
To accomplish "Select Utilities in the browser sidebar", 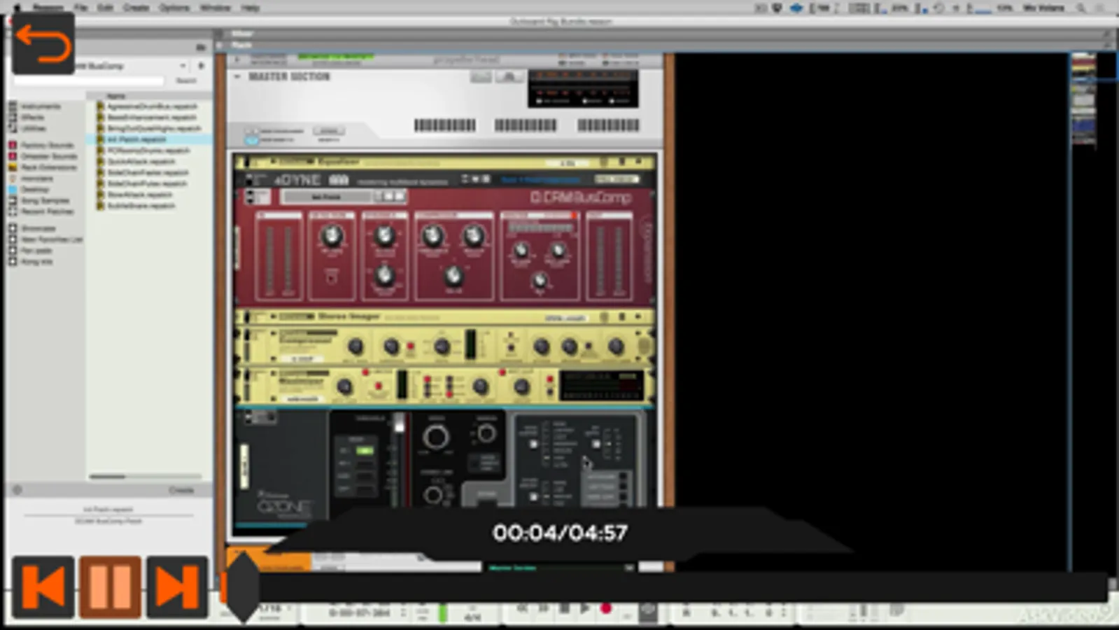I will (x=34, y=128).
